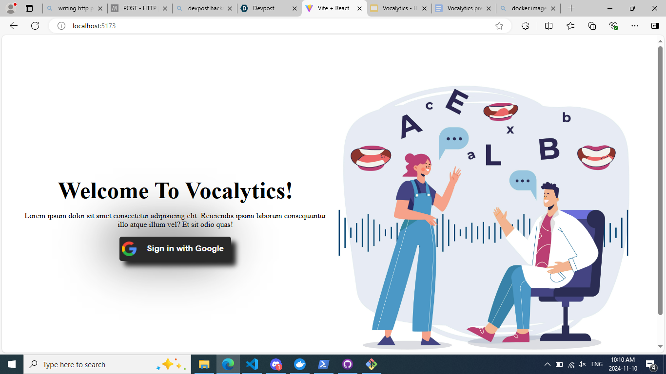Open Discord from the taskbar
The height and width of the screenshot is (374, 666).
pos(276,364)
